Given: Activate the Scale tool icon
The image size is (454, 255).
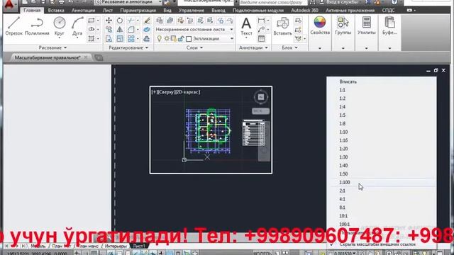Looking at the screenshot, I should (120, 38).
